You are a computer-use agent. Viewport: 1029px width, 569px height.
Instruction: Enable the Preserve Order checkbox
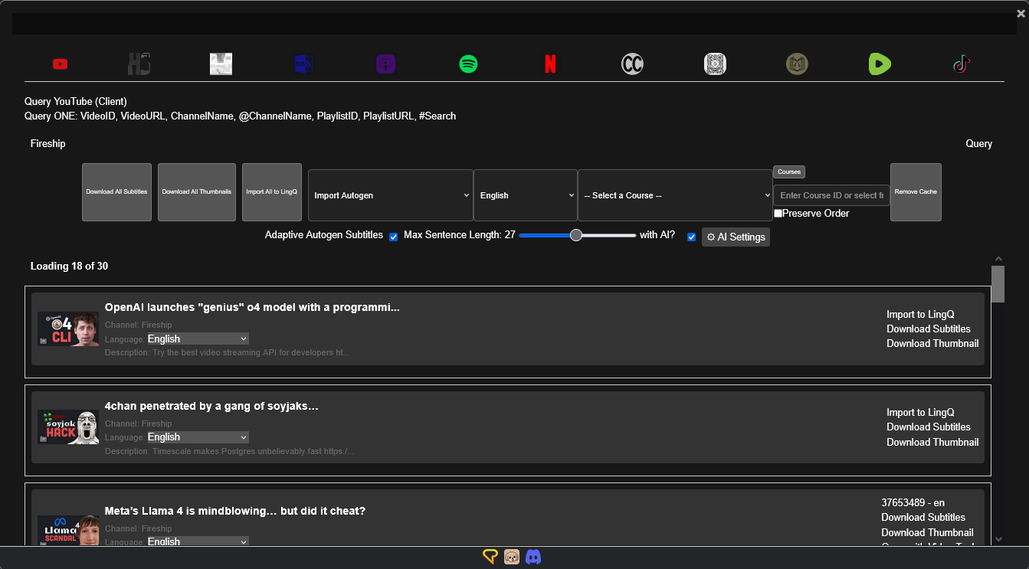click(778, 213)
